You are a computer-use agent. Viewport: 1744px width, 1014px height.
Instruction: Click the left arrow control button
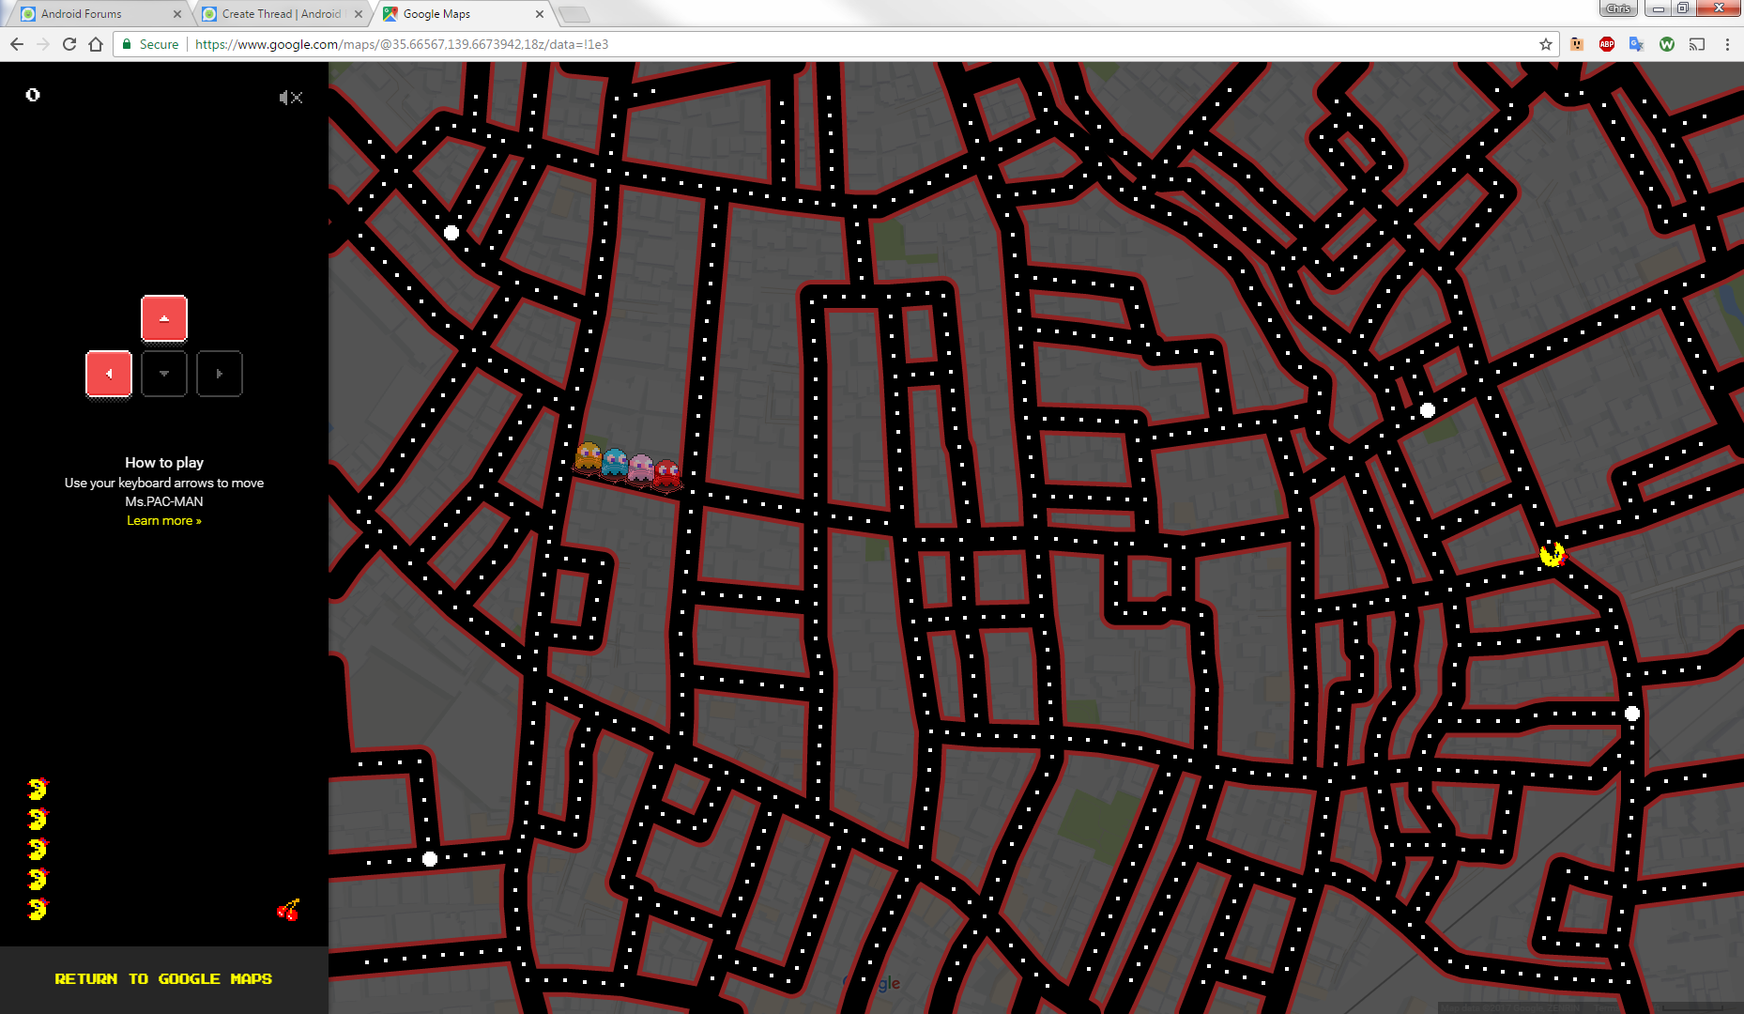[x=109, y=374]
